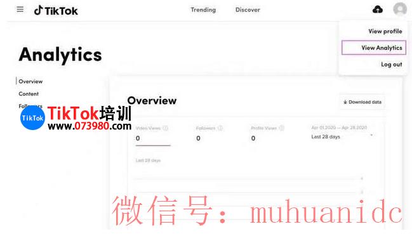Select View profile from the dropdown
The image size is (412, 236).
click(x=385, y=31)
